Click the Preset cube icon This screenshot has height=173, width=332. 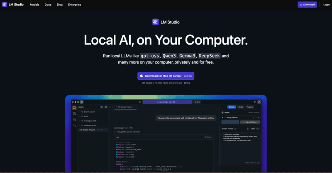pyautogui.click(x=222, y=113)
